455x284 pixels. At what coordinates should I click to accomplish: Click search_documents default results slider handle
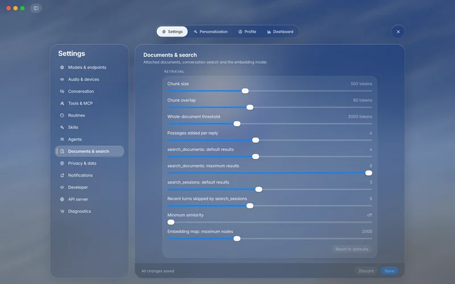255,157
